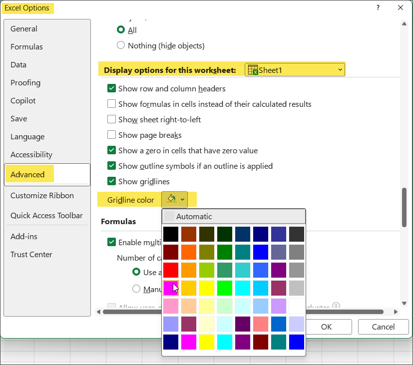
Task: Pick the orange swatch in second row
Action: tap(189, 252)
